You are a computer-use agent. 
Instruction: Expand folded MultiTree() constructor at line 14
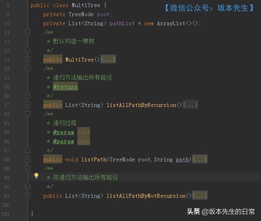[28, 60]
